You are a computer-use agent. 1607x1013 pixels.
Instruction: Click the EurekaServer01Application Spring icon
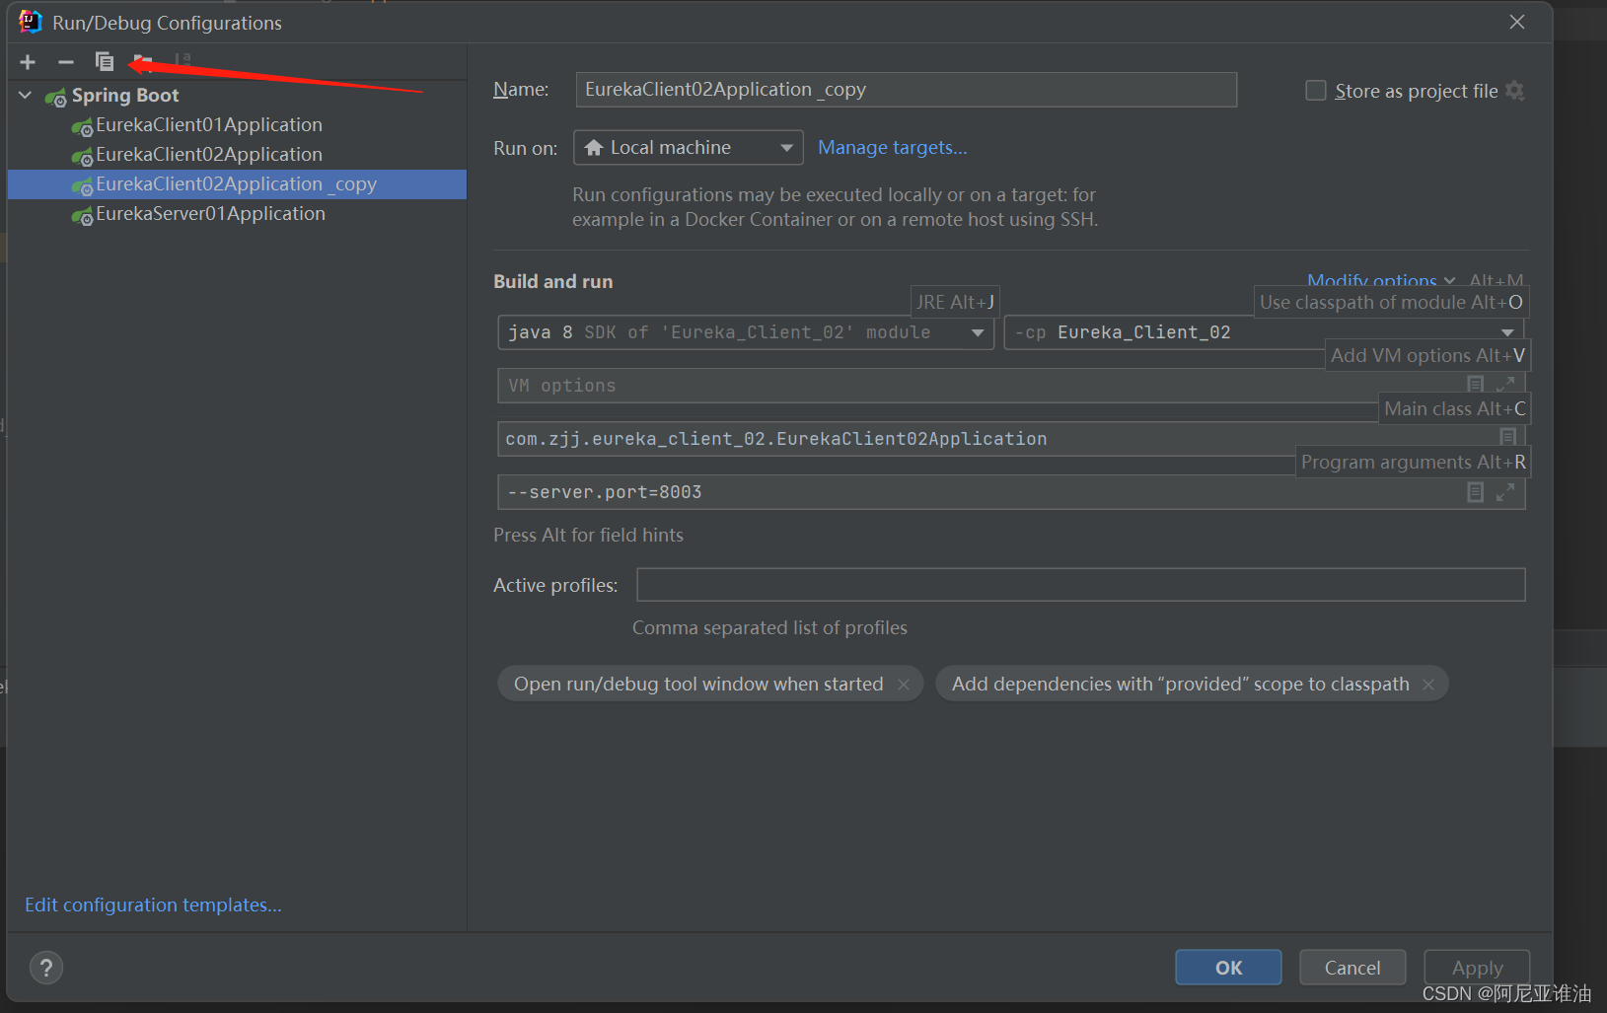click(x=82, y=216)
